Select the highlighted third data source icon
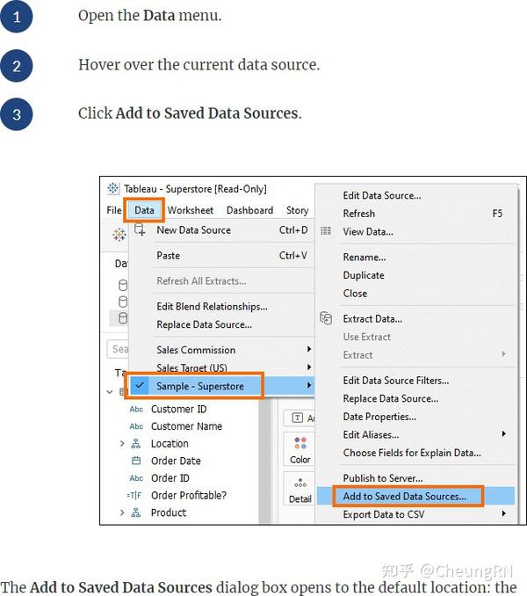 click(123, 318)
